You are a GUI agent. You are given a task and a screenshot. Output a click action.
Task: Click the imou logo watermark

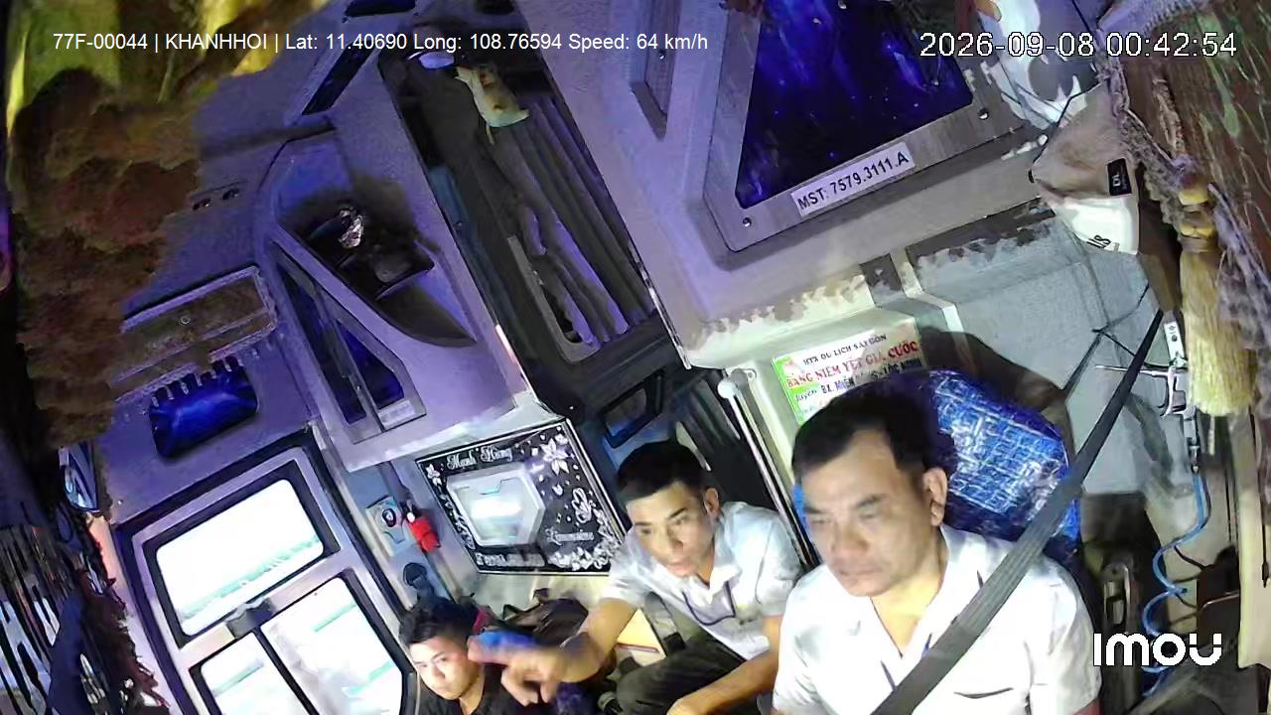pos(1158,649)
